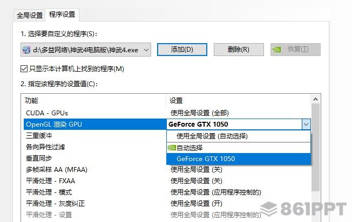This screenshot has height=222, width=352.
Task: Choose 使用全局设置 (自动选择) option
Action: point(239,136)
